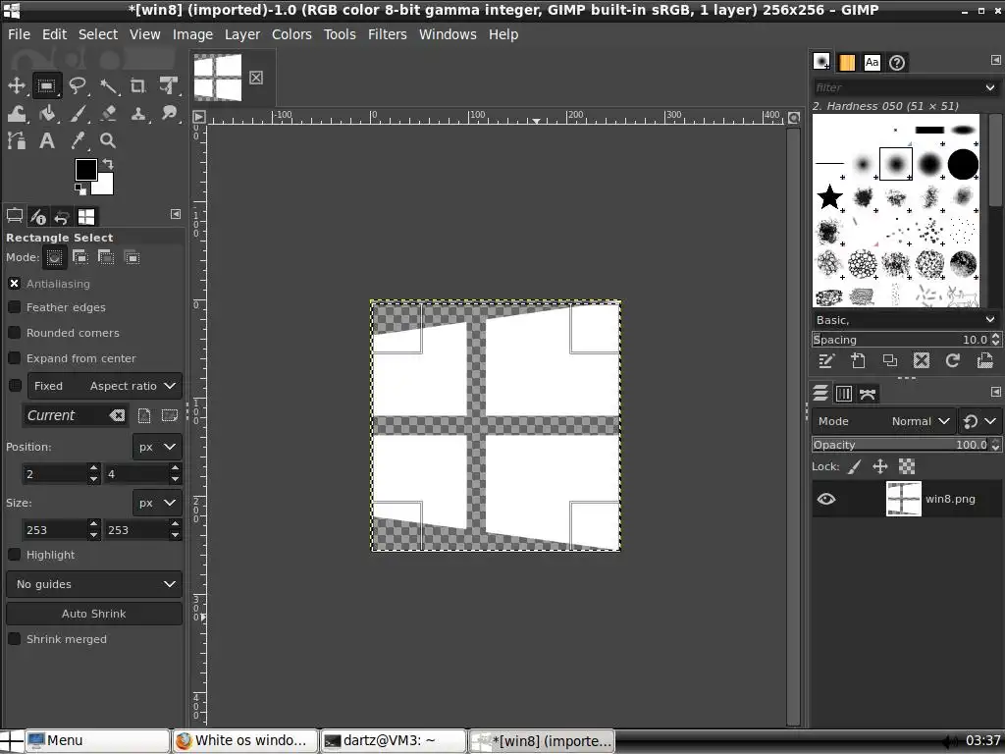
Task: Open the File menu
Action: coord(19,34)
